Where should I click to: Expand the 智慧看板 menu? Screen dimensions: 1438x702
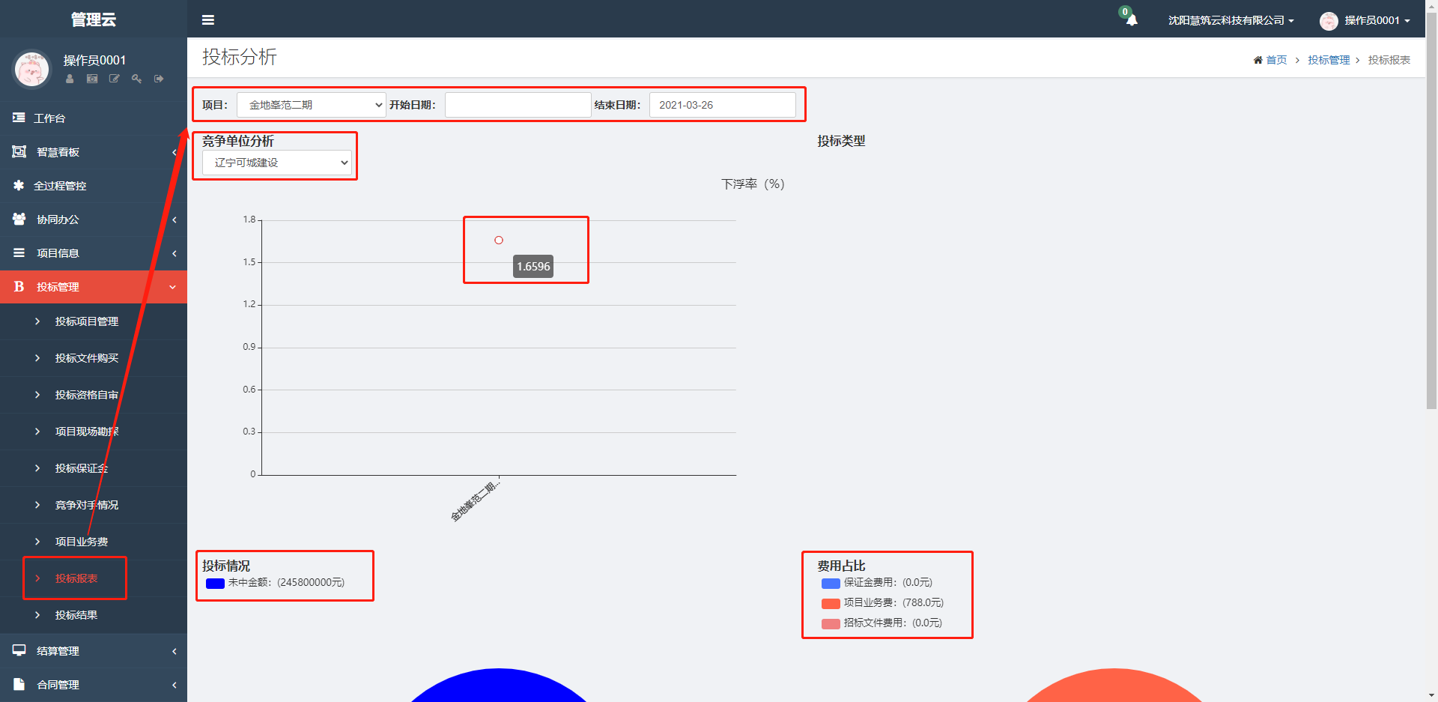tap(94, 152)
